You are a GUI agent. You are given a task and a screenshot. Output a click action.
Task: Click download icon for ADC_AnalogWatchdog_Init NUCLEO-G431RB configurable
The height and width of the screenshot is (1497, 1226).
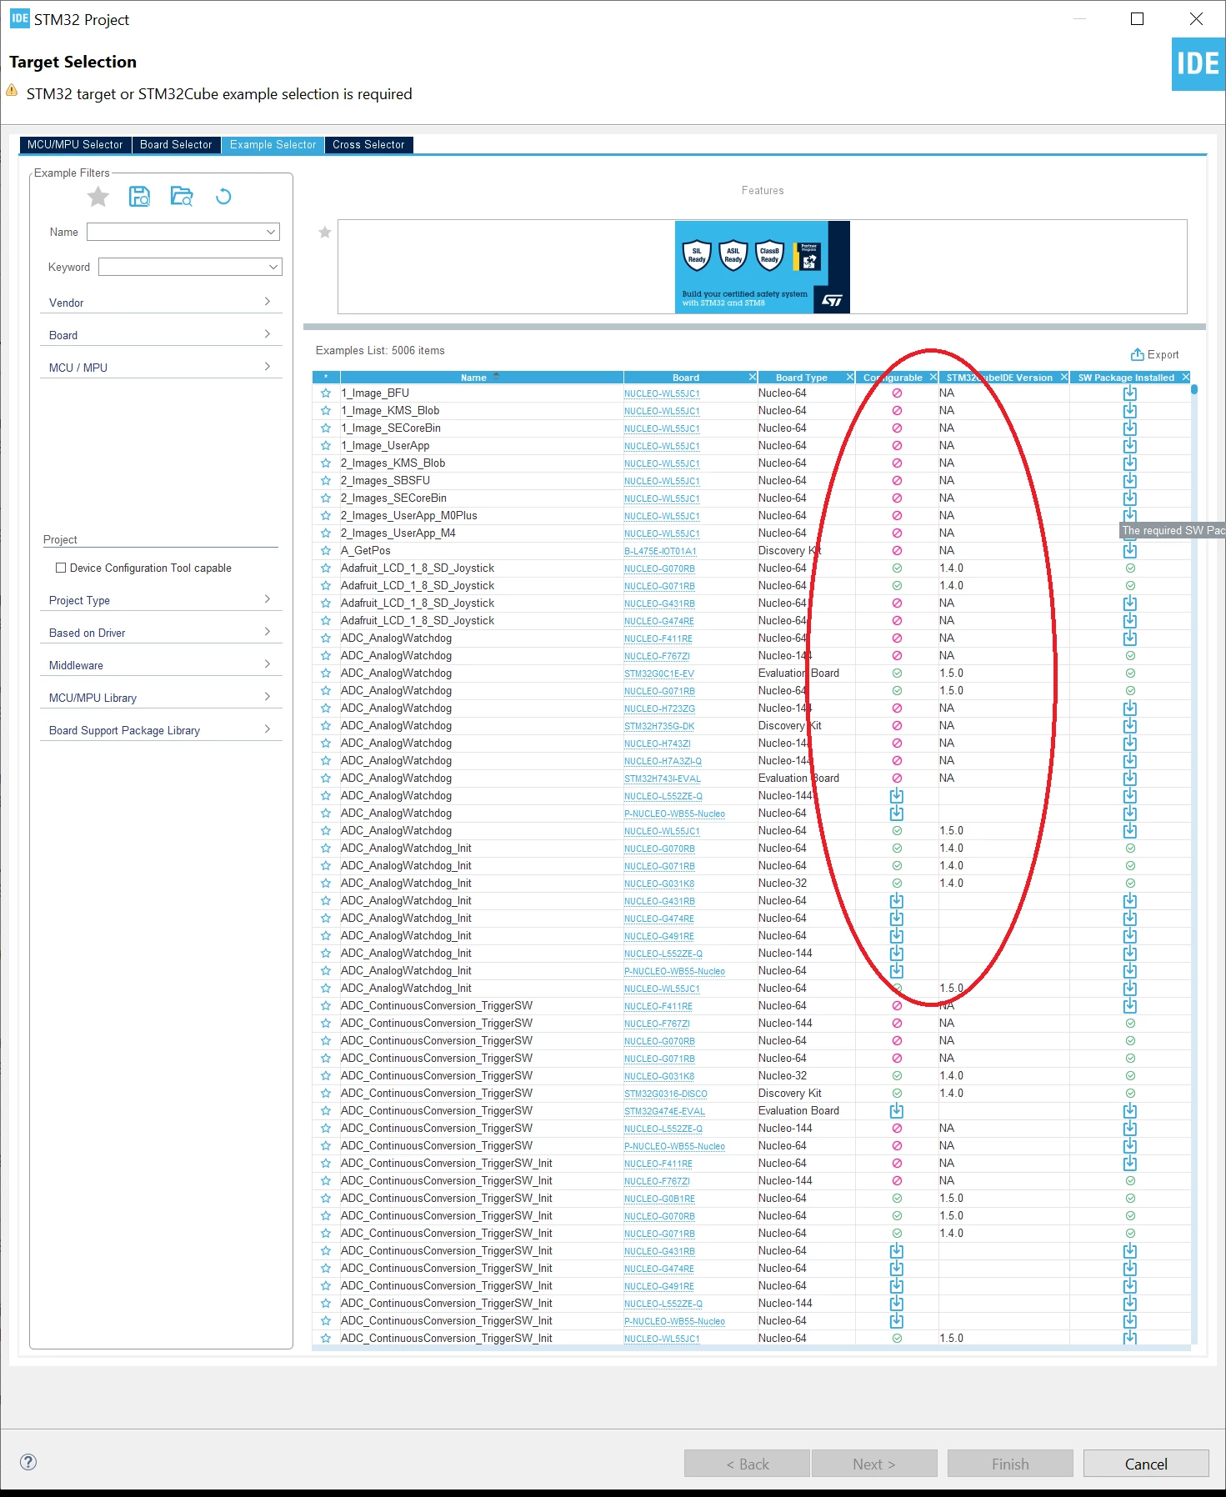pyautogui.click(x=897, y=901)
